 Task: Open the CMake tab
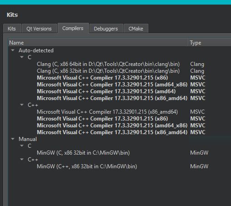point(136,29)
